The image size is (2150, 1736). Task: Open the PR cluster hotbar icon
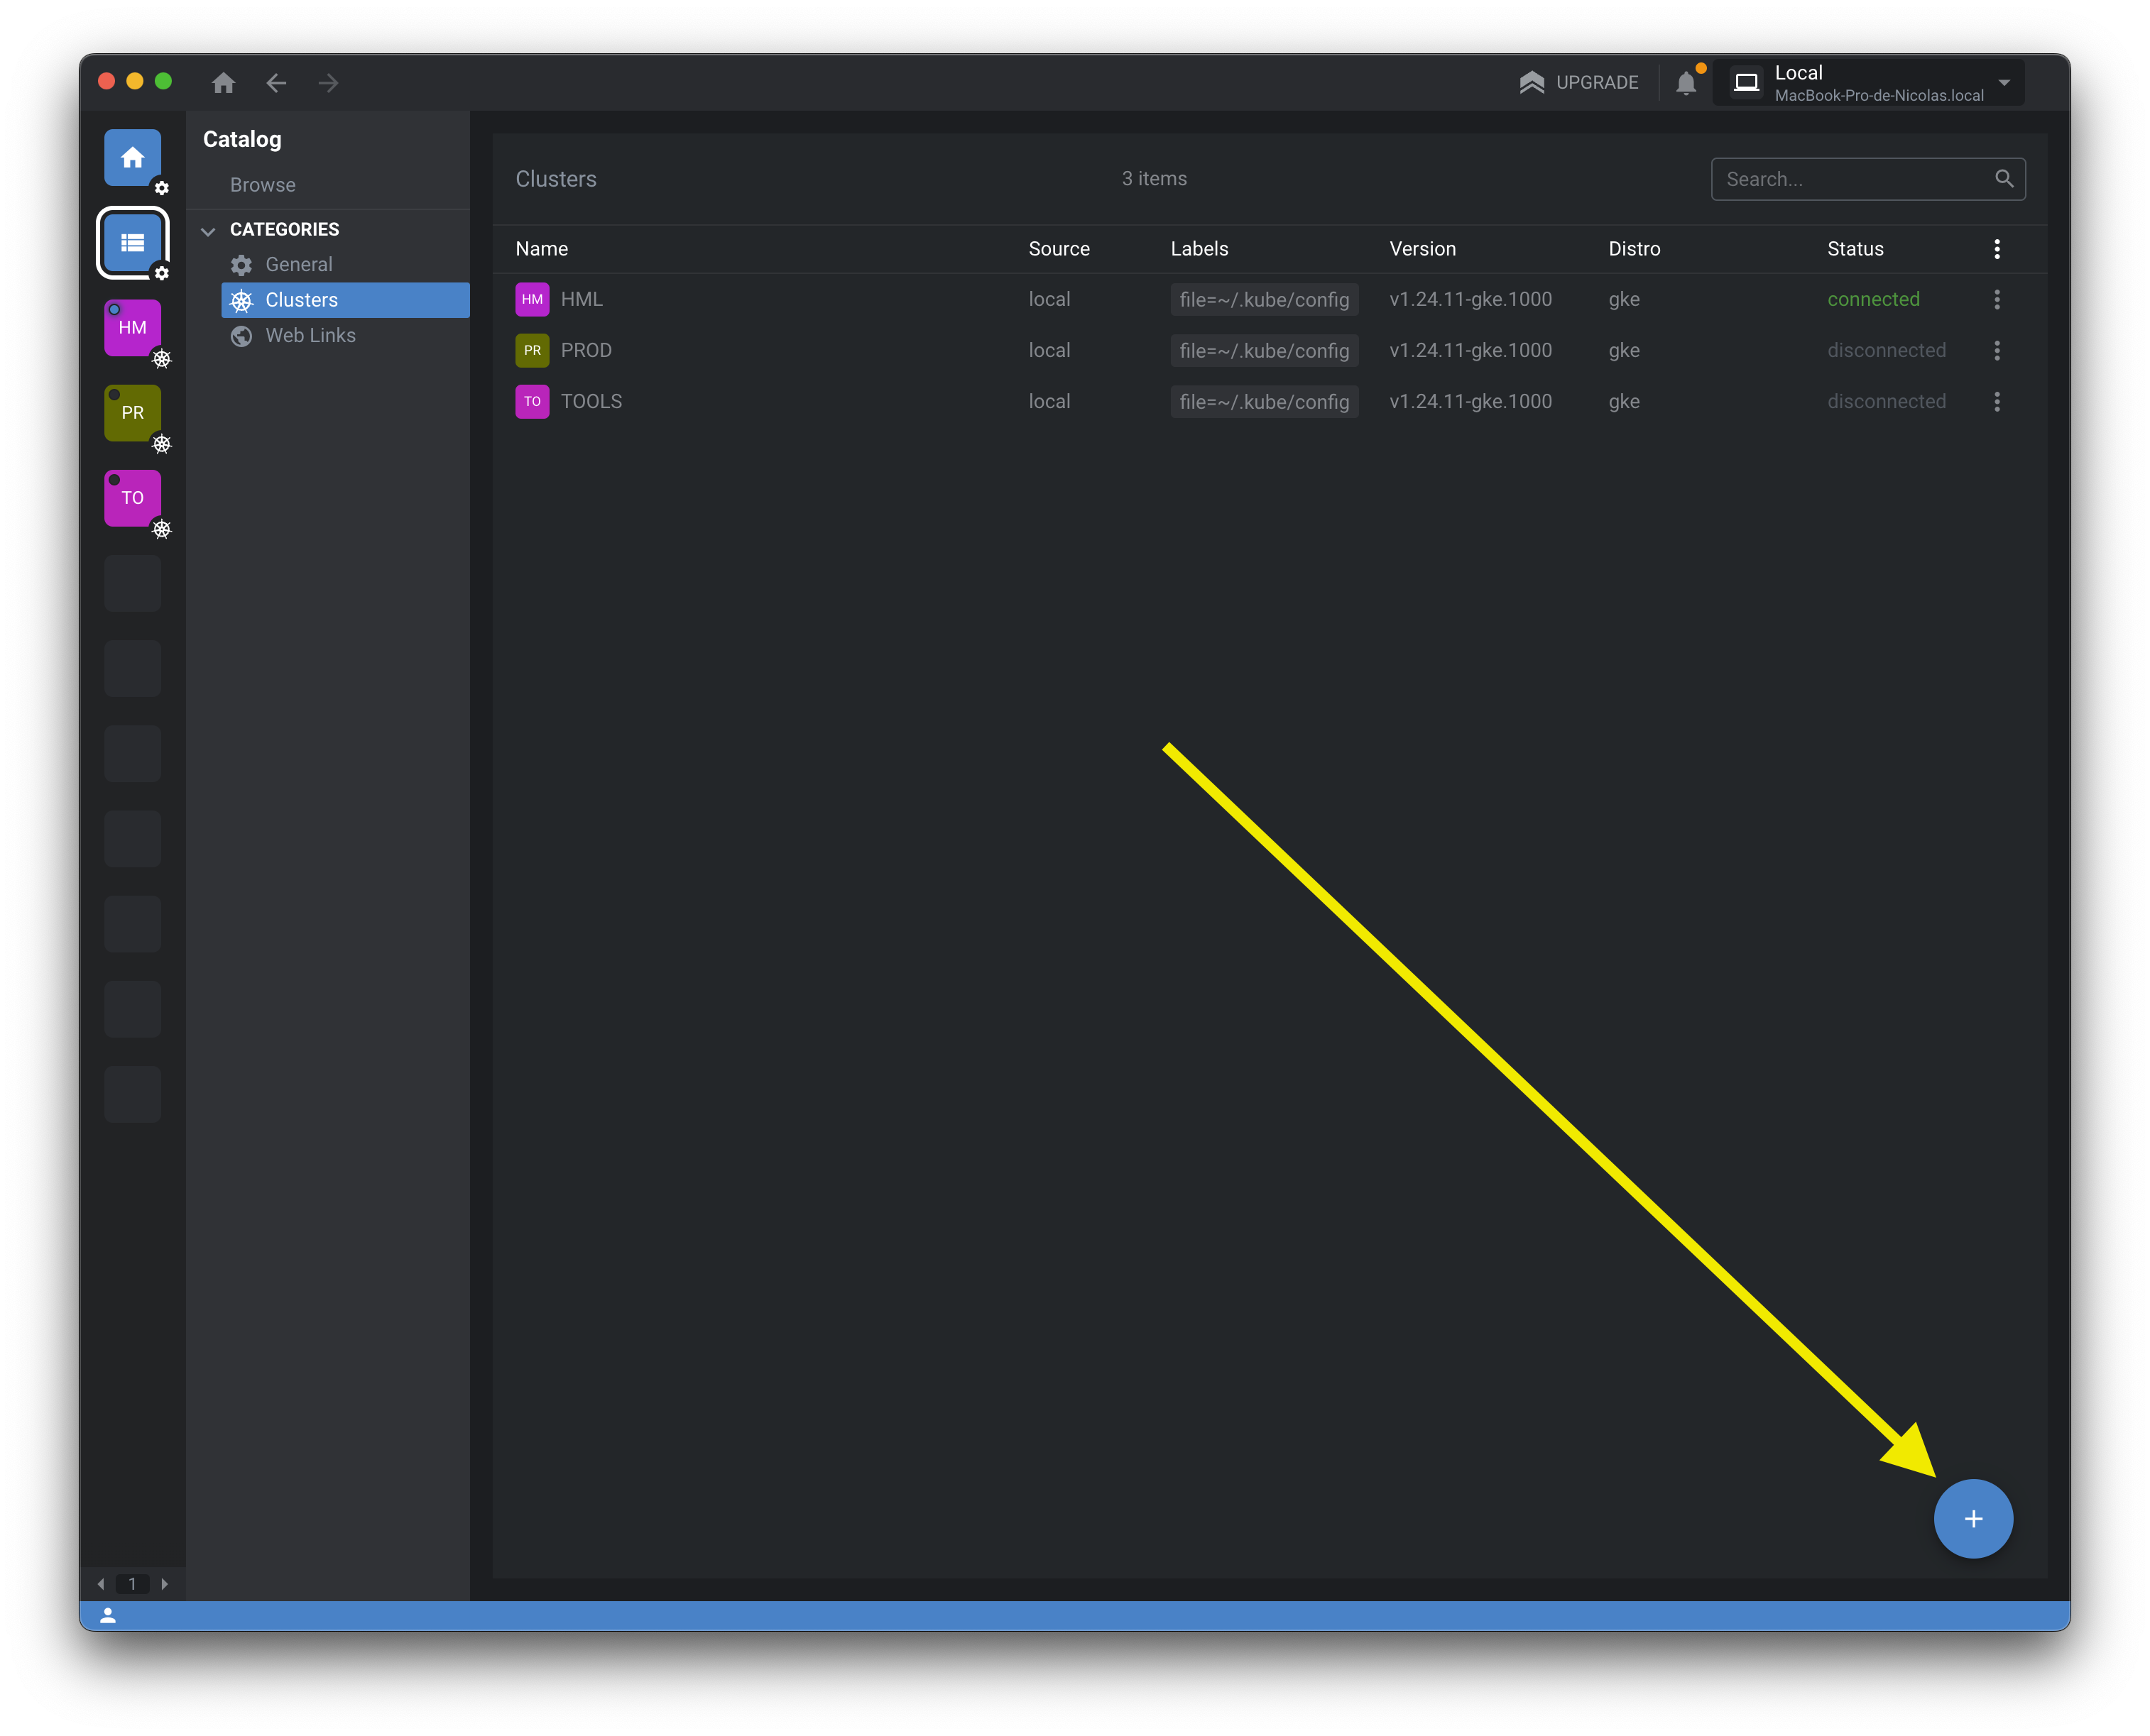pos(132,413)
